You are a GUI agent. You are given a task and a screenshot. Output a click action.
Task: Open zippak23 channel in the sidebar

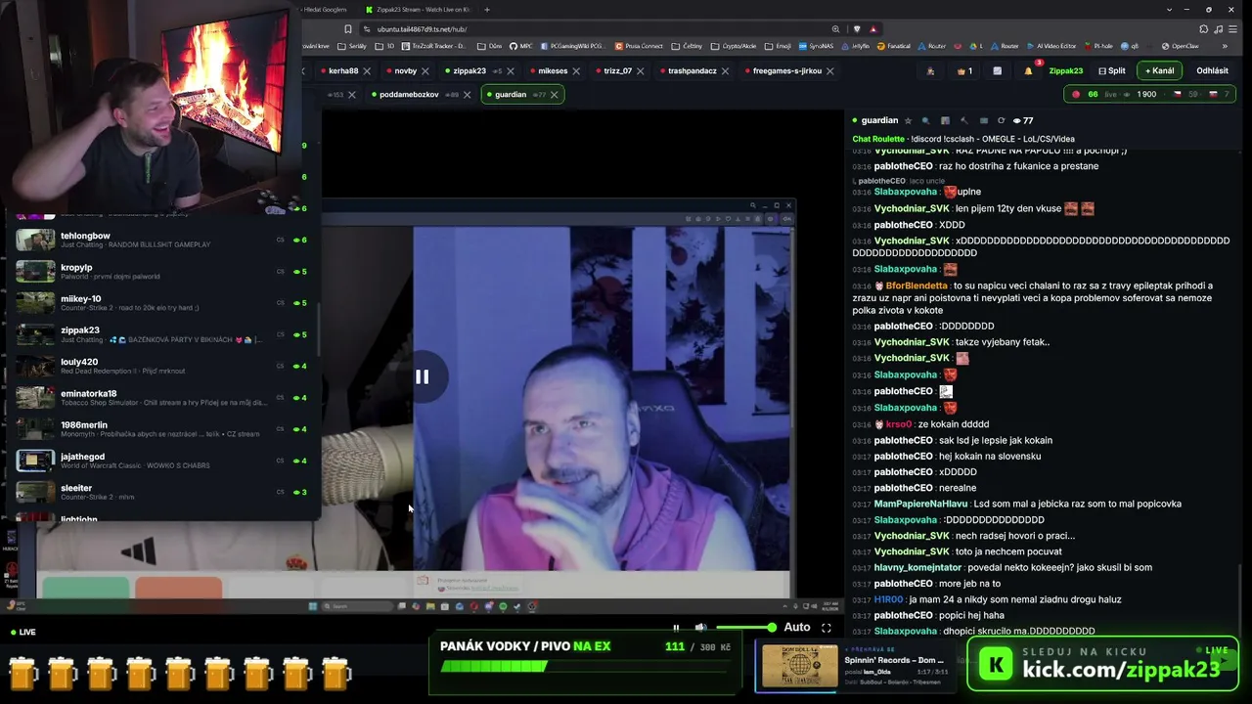click(162, 334)
